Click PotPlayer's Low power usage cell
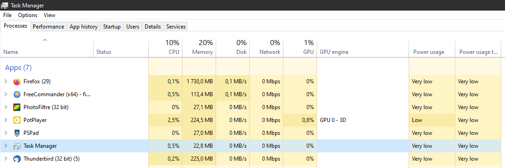The width and height of the screenshot is (505, 168). (432, 120)
